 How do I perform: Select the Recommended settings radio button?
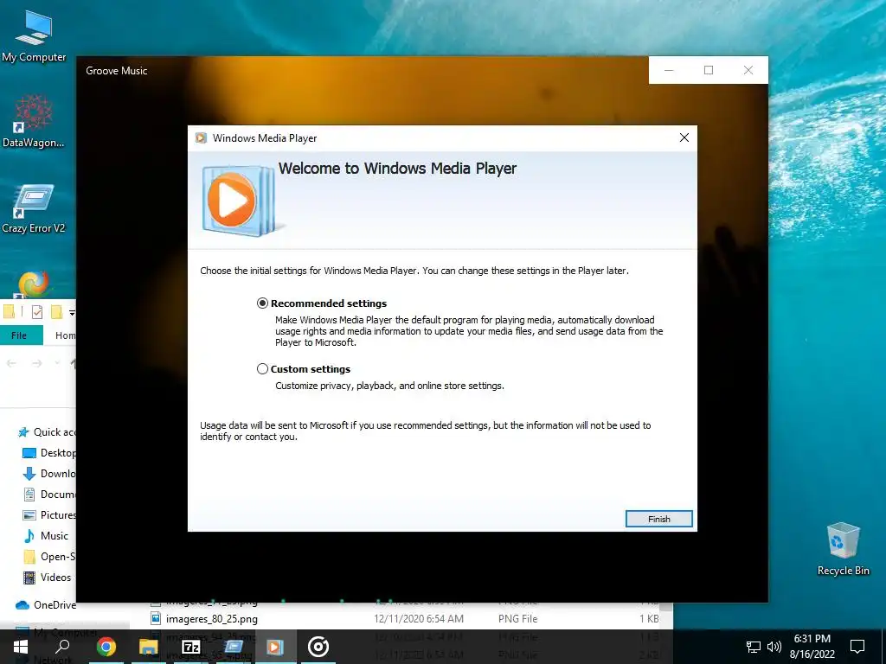pyautogui.click(x=263, y=303)
